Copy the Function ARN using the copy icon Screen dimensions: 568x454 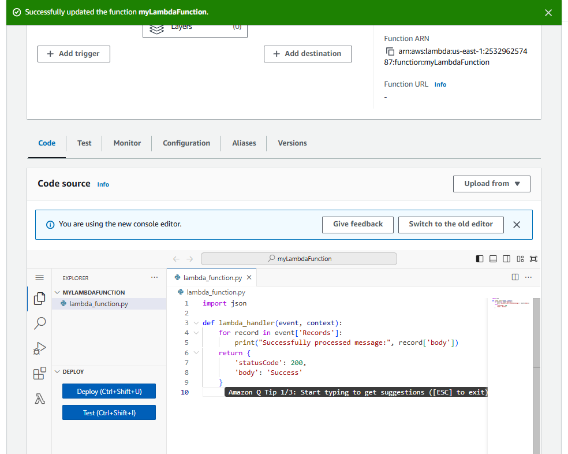click(389, 51)
